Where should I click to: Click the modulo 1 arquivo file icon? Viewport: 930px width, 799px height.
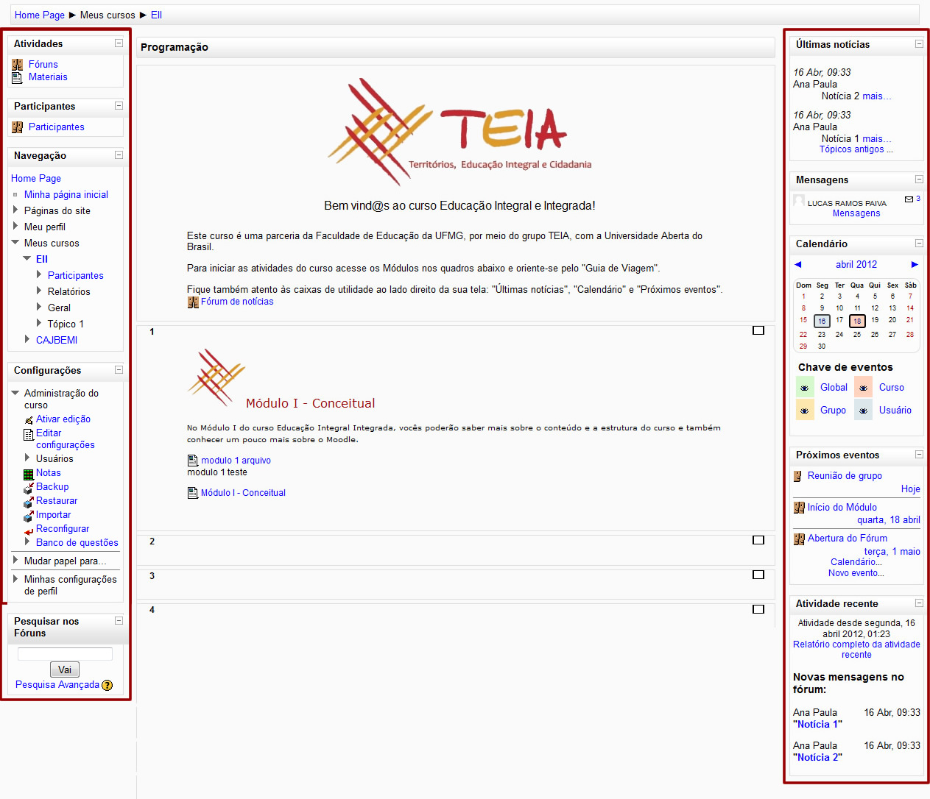(193, 461)
